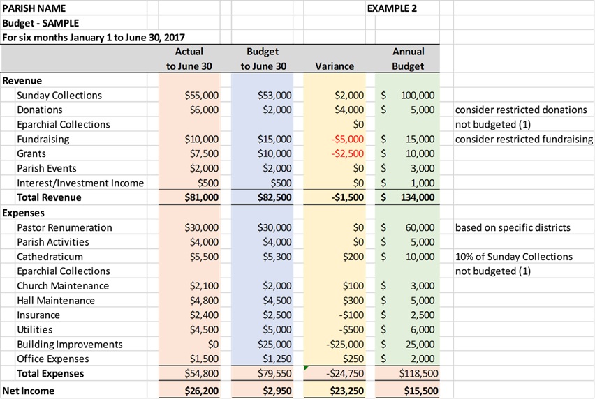Click the Annual Budget column header
The width and height of the screenshot is (595, 399).
tap(408, 59)
